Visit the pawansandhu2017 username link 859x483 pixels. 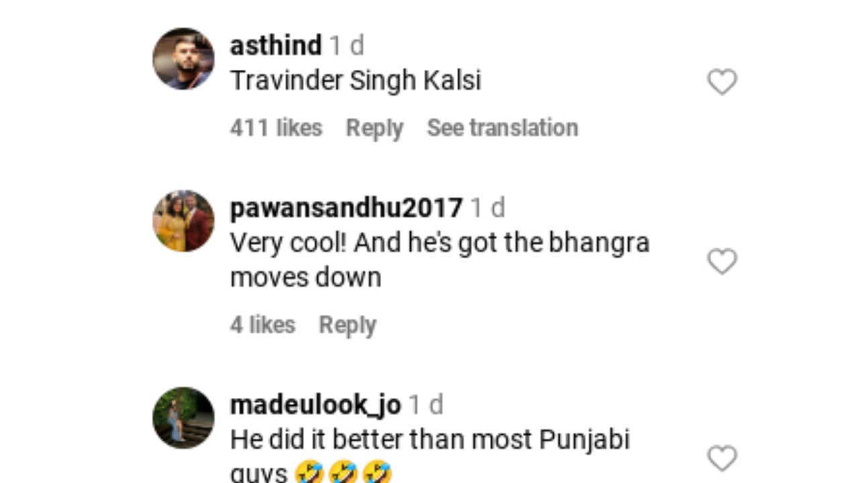[x=346, y=208]
